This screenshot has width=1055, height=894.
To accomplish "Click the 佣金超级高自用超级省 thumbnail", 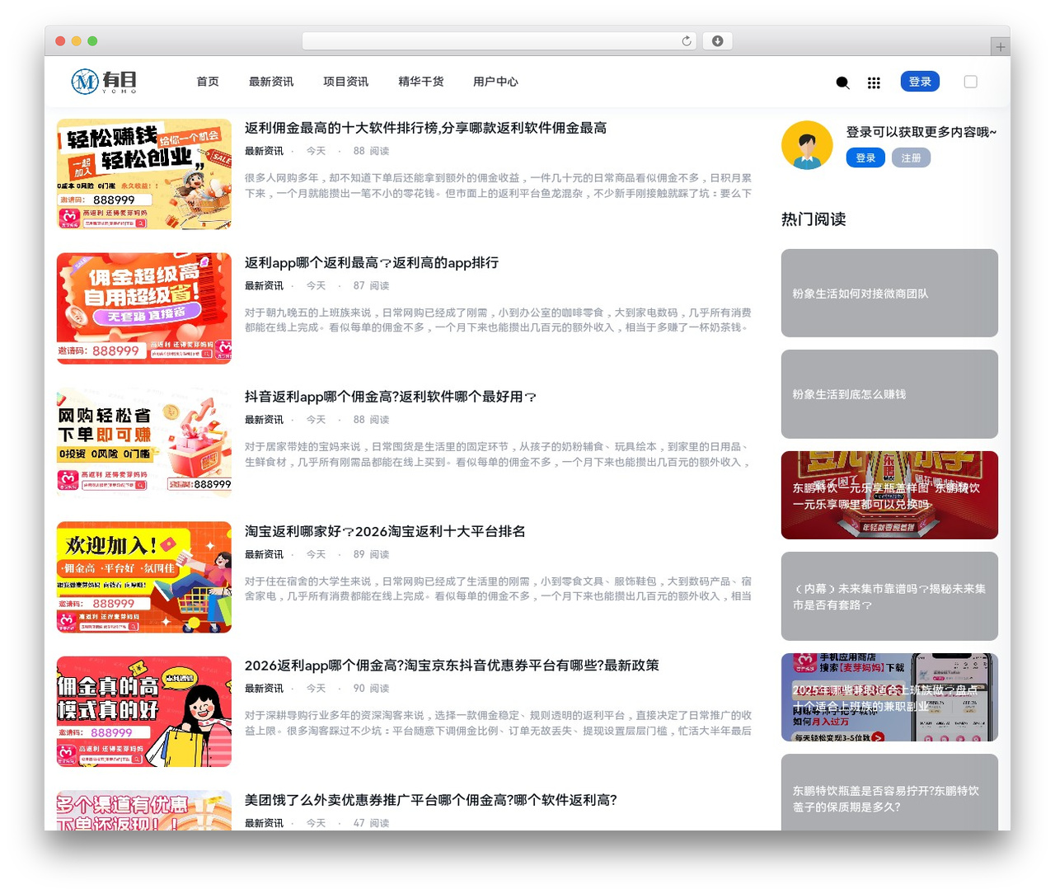I will pyautogui.click(x=144, y=308).
